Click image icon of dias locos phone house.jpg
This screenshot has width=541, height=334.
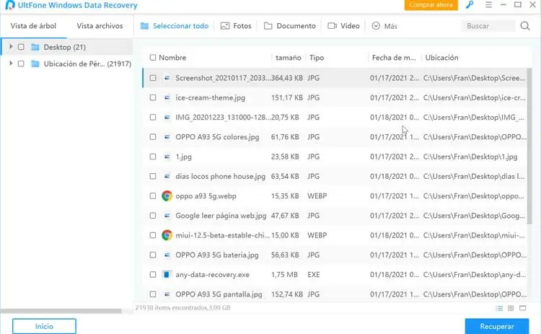[167, 176]
